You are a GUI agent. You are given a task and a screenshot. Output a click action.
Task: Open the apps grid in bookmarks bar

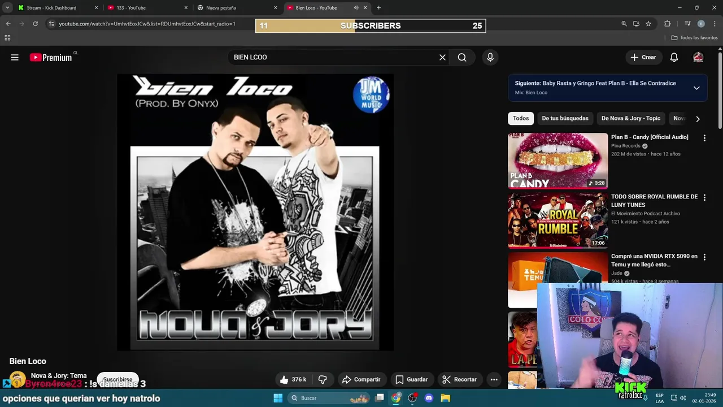[7, 38]
